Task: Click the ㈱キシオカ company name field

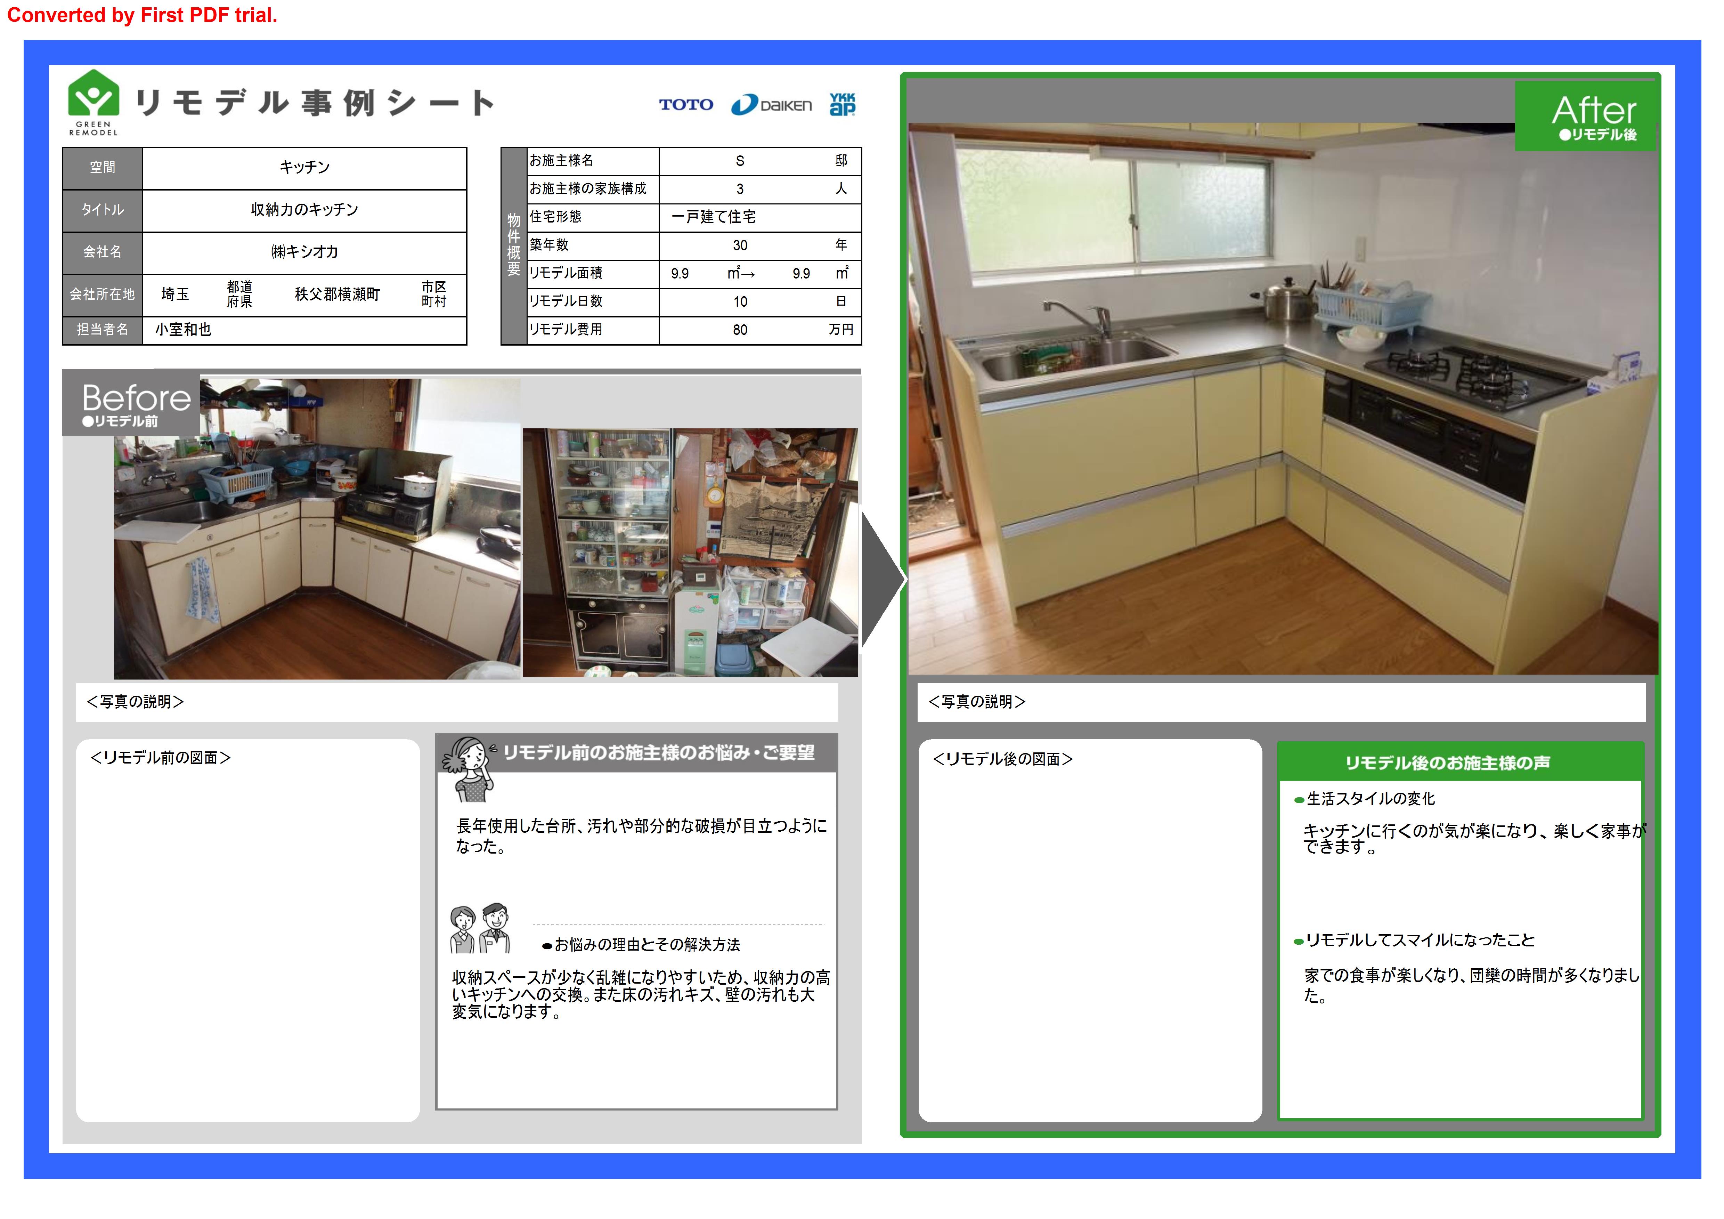Action: click(x=304, y=252)
